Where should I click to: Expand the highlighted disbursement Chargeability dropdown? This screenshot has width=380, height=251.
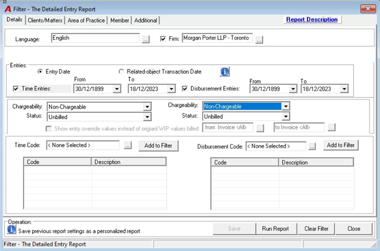[x=286, y=107]
